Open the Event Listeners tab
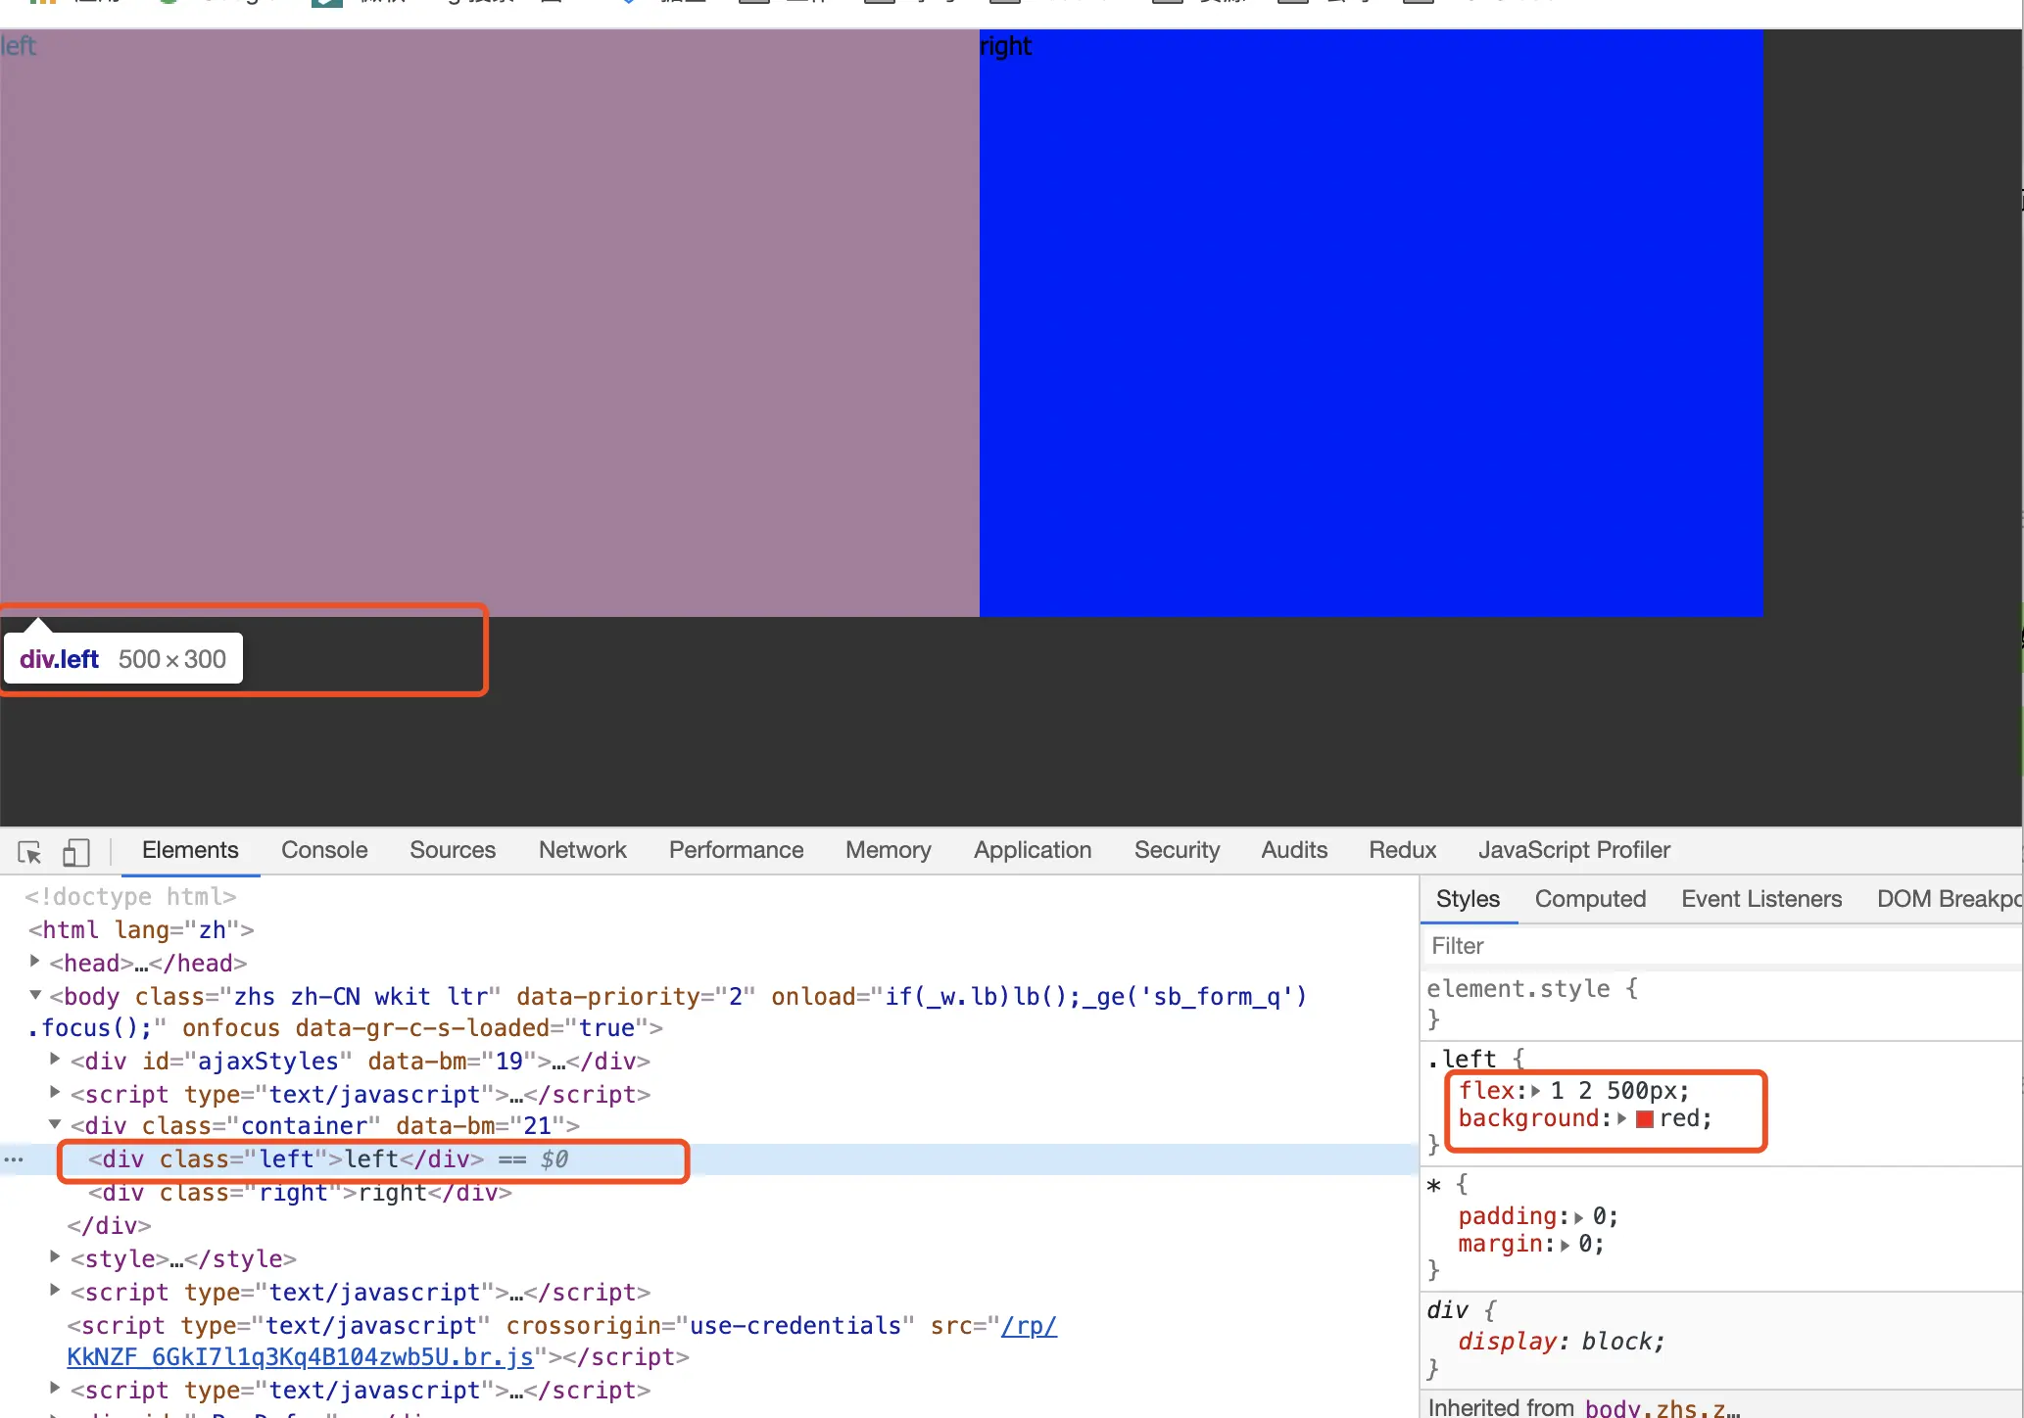2024x1418 pixels. pyautogui.click(x=1760, y=899)
